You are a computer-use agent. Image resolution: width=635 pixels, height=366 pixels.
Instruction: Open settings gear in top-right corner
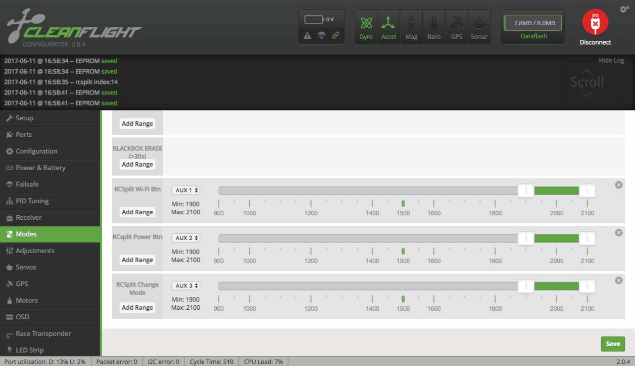[624, 9]
